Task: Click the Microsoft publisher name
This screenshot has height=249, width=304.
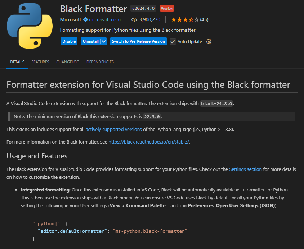Action: click(71, 19)
